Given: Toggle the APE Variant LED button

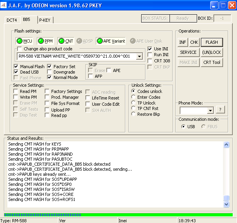Looking at the screenshot, I should [111, 41].
